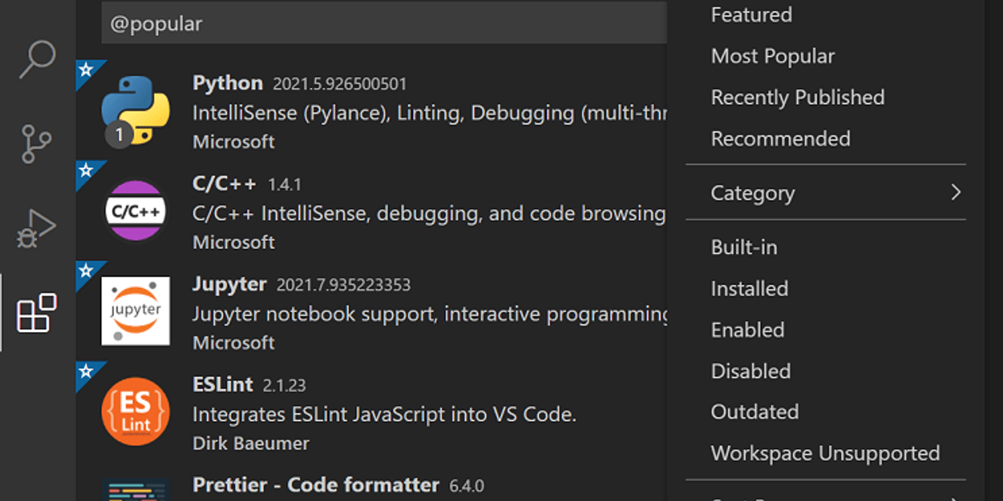Choose Most Popular filter option
The width and height of the screenshot is (1003, 501).
tap(772, 56)
